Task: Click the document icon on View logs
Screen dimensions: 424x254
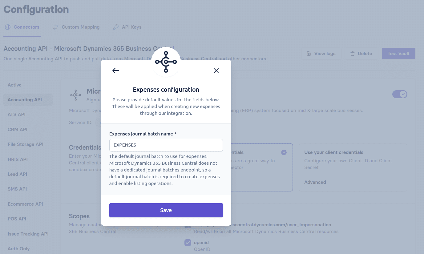Action: (309, 53)
